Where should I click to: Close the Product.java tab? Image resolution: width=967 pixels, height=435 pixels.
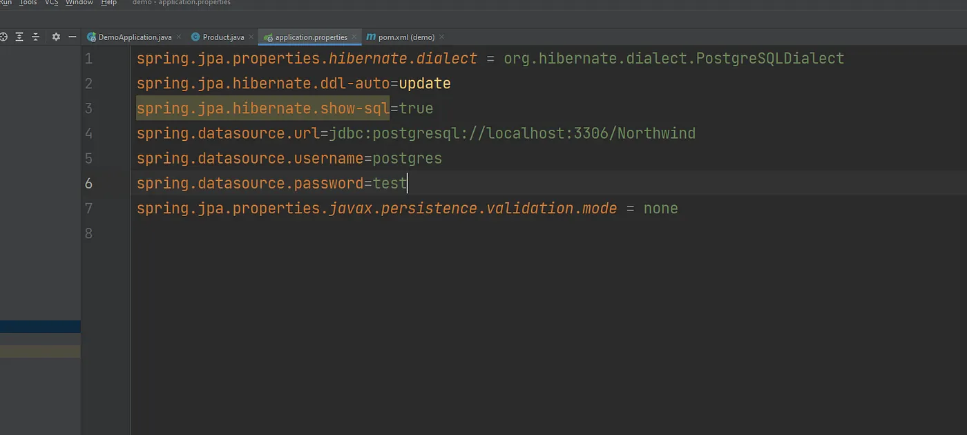coord(251,37)
